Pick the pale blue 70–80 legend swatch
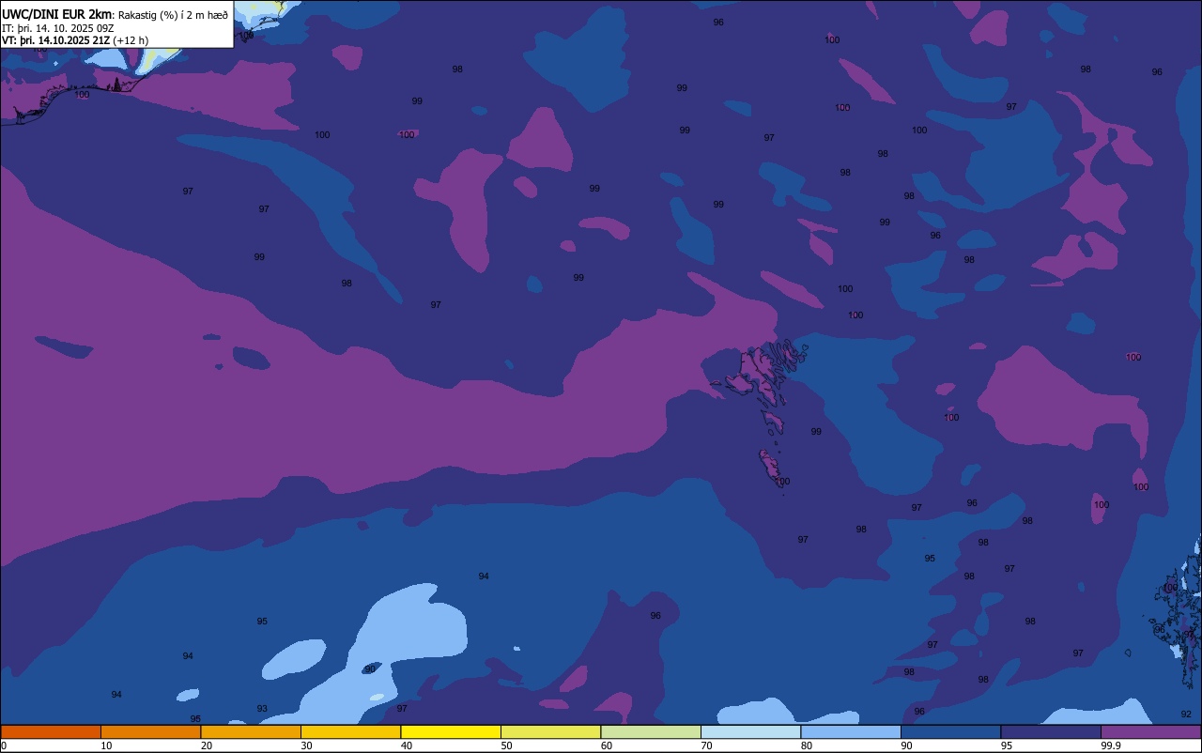Screen dimensions: 1202x753 tap(750, 731)
